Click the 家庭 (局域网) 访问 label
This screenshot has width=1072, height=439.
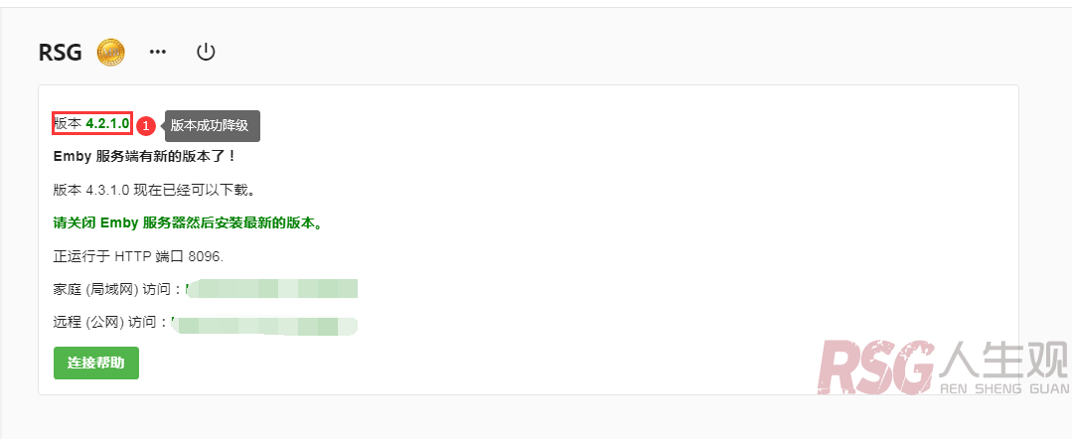click(117, 290)
